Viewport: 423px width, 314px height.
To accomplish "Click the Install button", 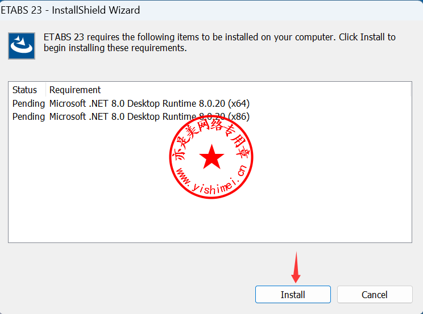I will (293, 294).
